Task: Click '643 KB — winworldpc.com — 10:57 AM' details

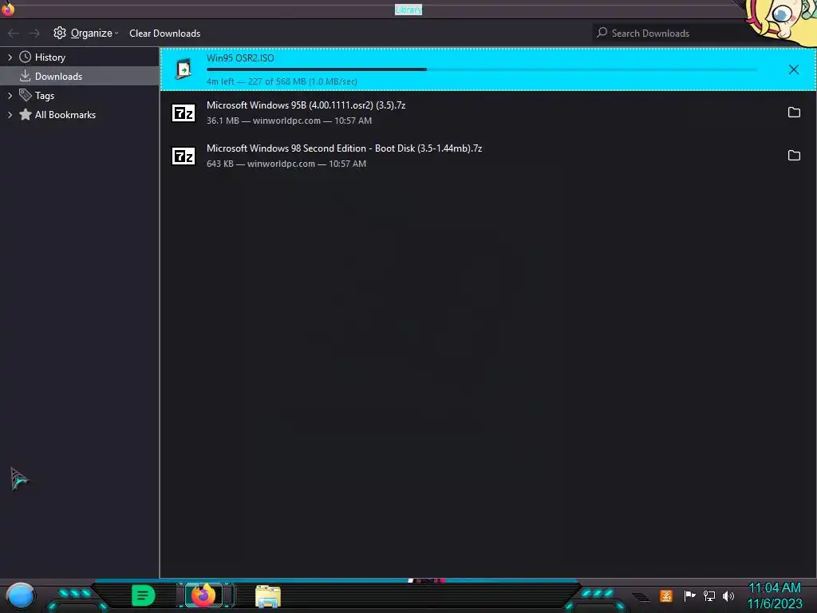Action: 286,164
